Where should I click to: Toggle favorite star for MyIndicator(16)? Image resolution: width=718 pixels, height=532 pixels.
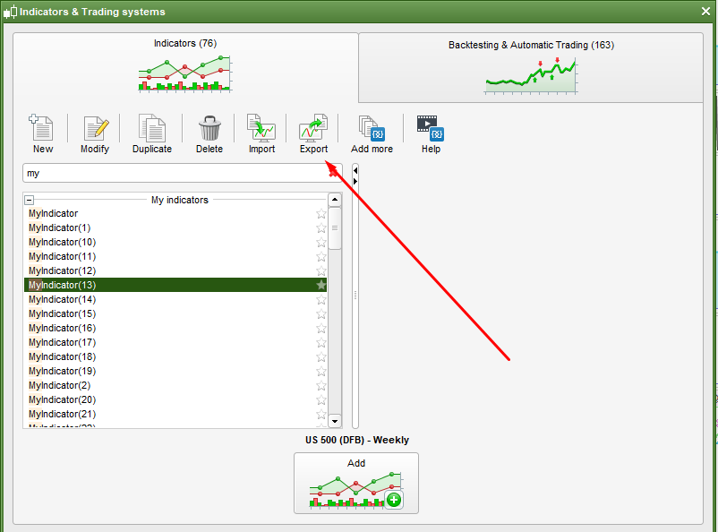click(321, 328)
